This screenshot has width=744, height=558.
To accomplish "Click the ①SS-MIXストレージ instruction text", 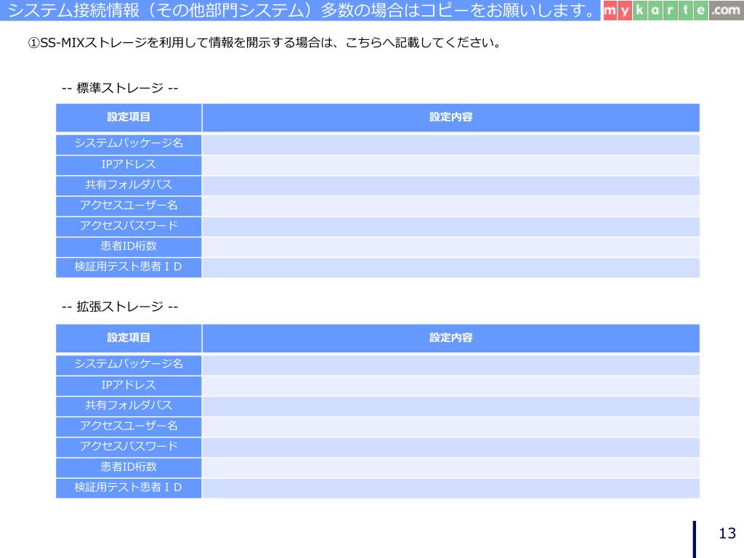I will tap(264, 43).
